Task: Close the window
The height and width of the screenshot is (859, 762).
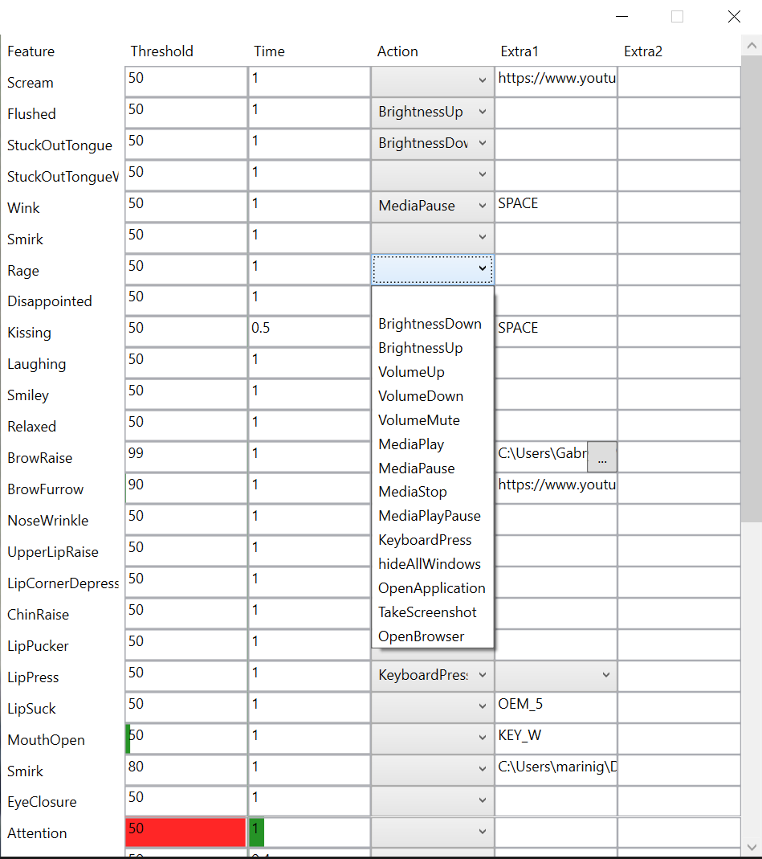Action: (x=734, y=16)
